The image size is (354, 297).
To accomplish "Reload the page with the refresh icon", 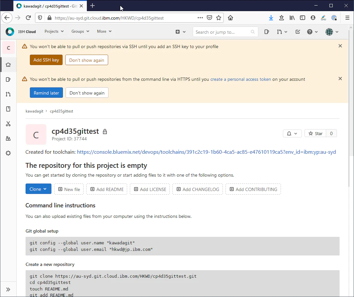I will [28, 18].
